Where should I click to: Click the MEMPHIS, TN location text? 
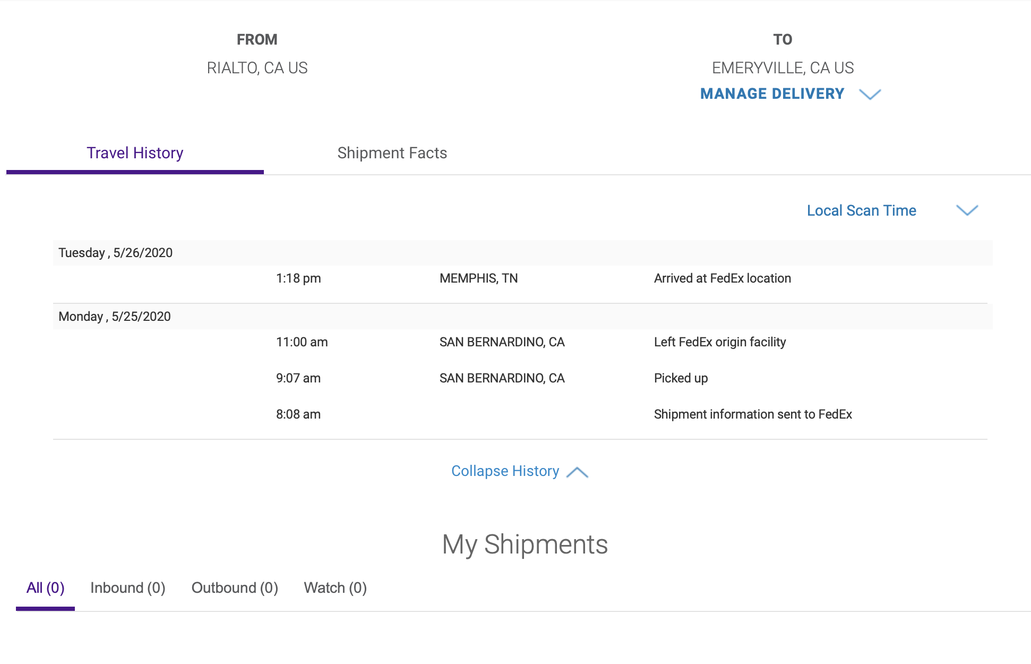(x=478, y=278)
